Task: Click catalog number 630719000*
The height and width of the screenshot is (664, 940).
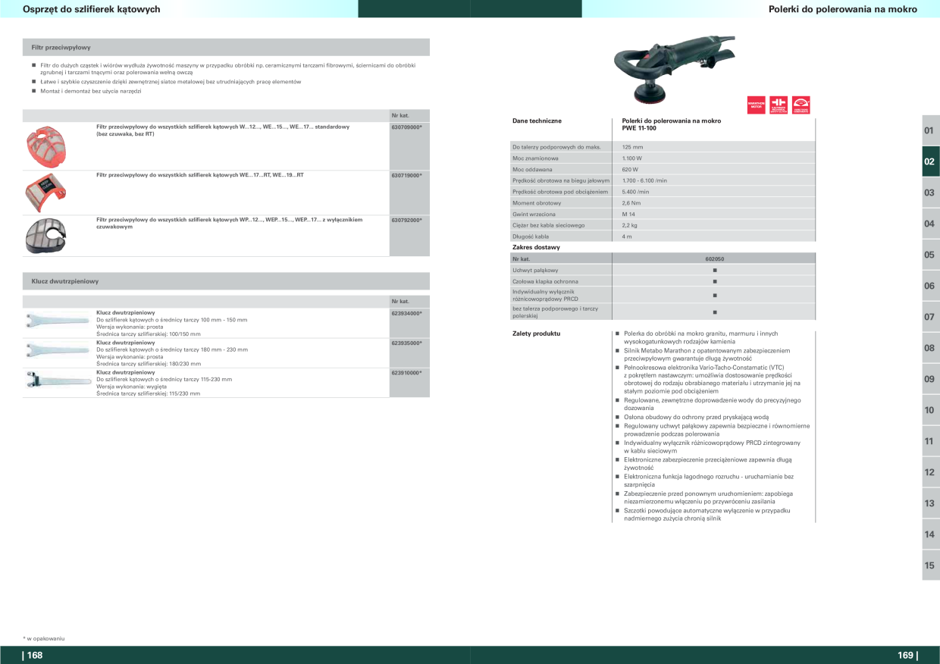Action: 406,175
